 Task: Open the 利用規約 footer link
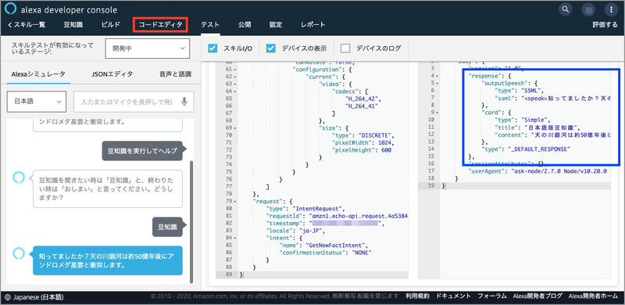(x=417, y=296)
